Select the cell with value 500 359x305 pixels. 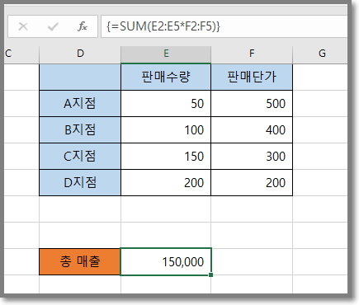252,104
